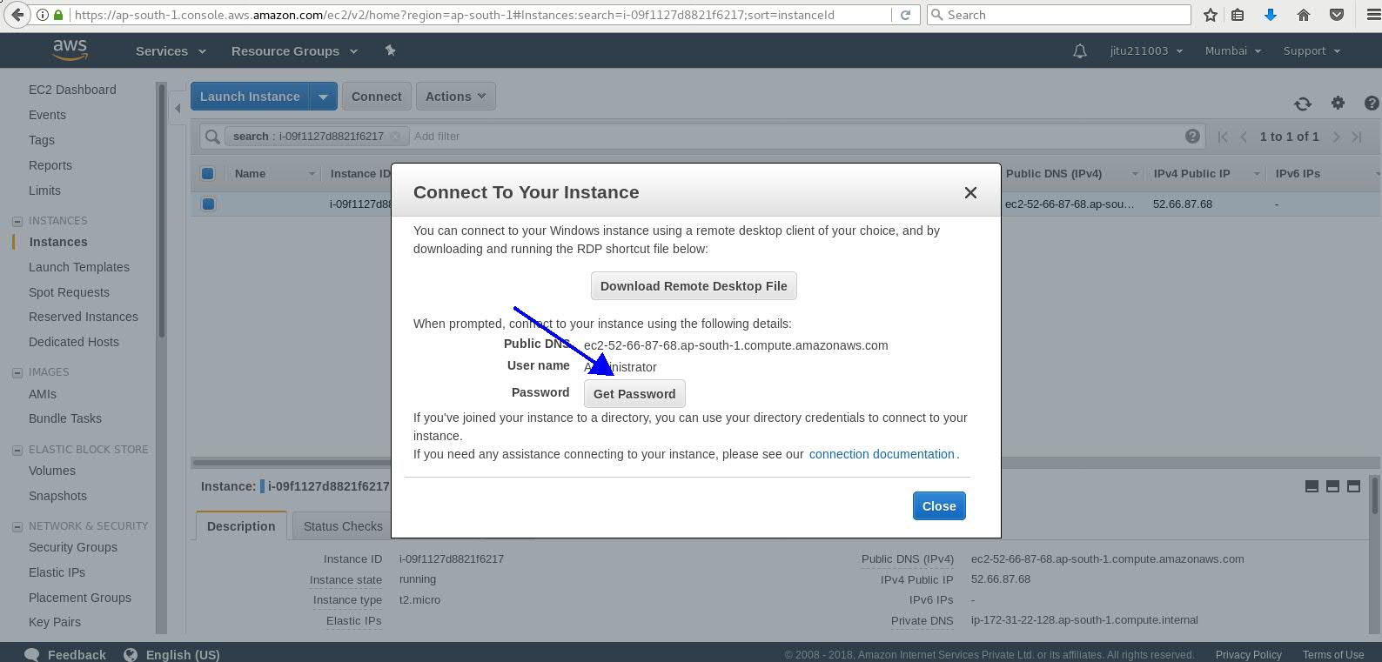Click the search magnifier in filter bar
1382x662 pixels.
coord(211,137)
